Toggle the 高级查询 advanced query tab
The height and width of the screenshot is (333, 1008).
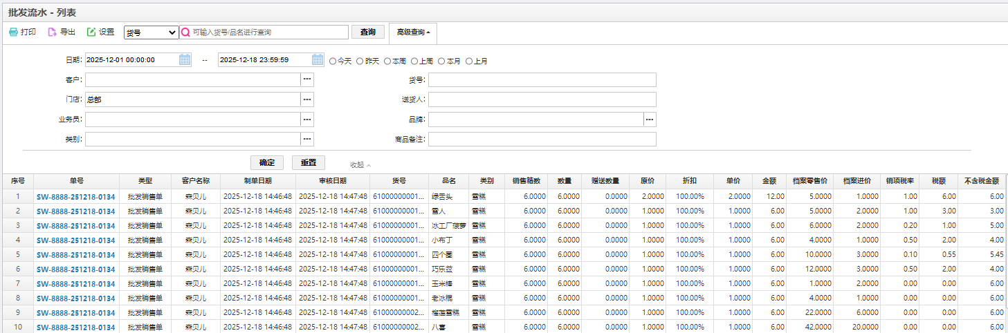[413, 32]
